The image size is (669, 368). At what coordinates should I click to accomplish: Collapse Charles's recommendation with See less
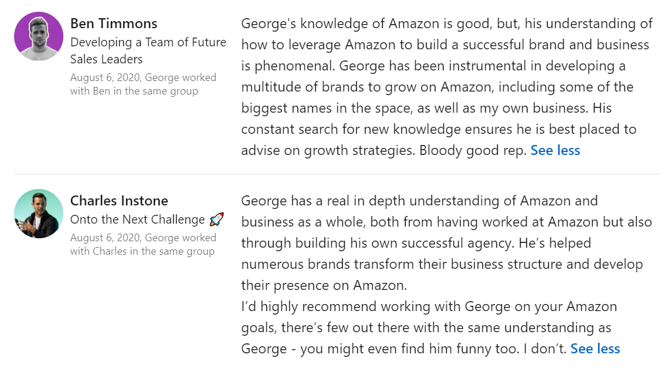595,349
